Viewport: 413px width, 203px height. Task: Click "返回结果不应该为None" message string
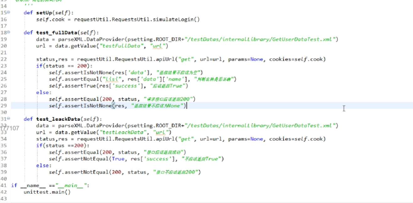click(x=158, y=106)
